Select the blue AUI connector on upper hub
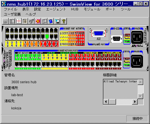Viewport: 150px width, 124px height. pyautogui.click(x=99, y=33)
